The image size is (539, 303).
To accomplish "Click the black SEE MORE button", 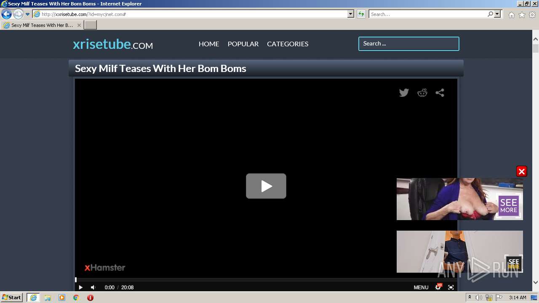I will pyautogui.click(x=514, y=263).
